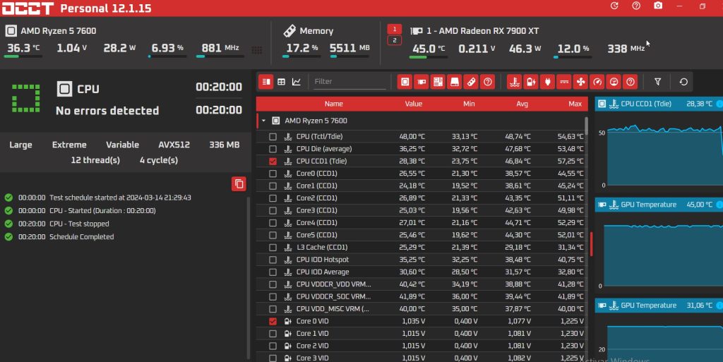Enable the Core3 (CCD1) checkbox

(x=273, y=210)
